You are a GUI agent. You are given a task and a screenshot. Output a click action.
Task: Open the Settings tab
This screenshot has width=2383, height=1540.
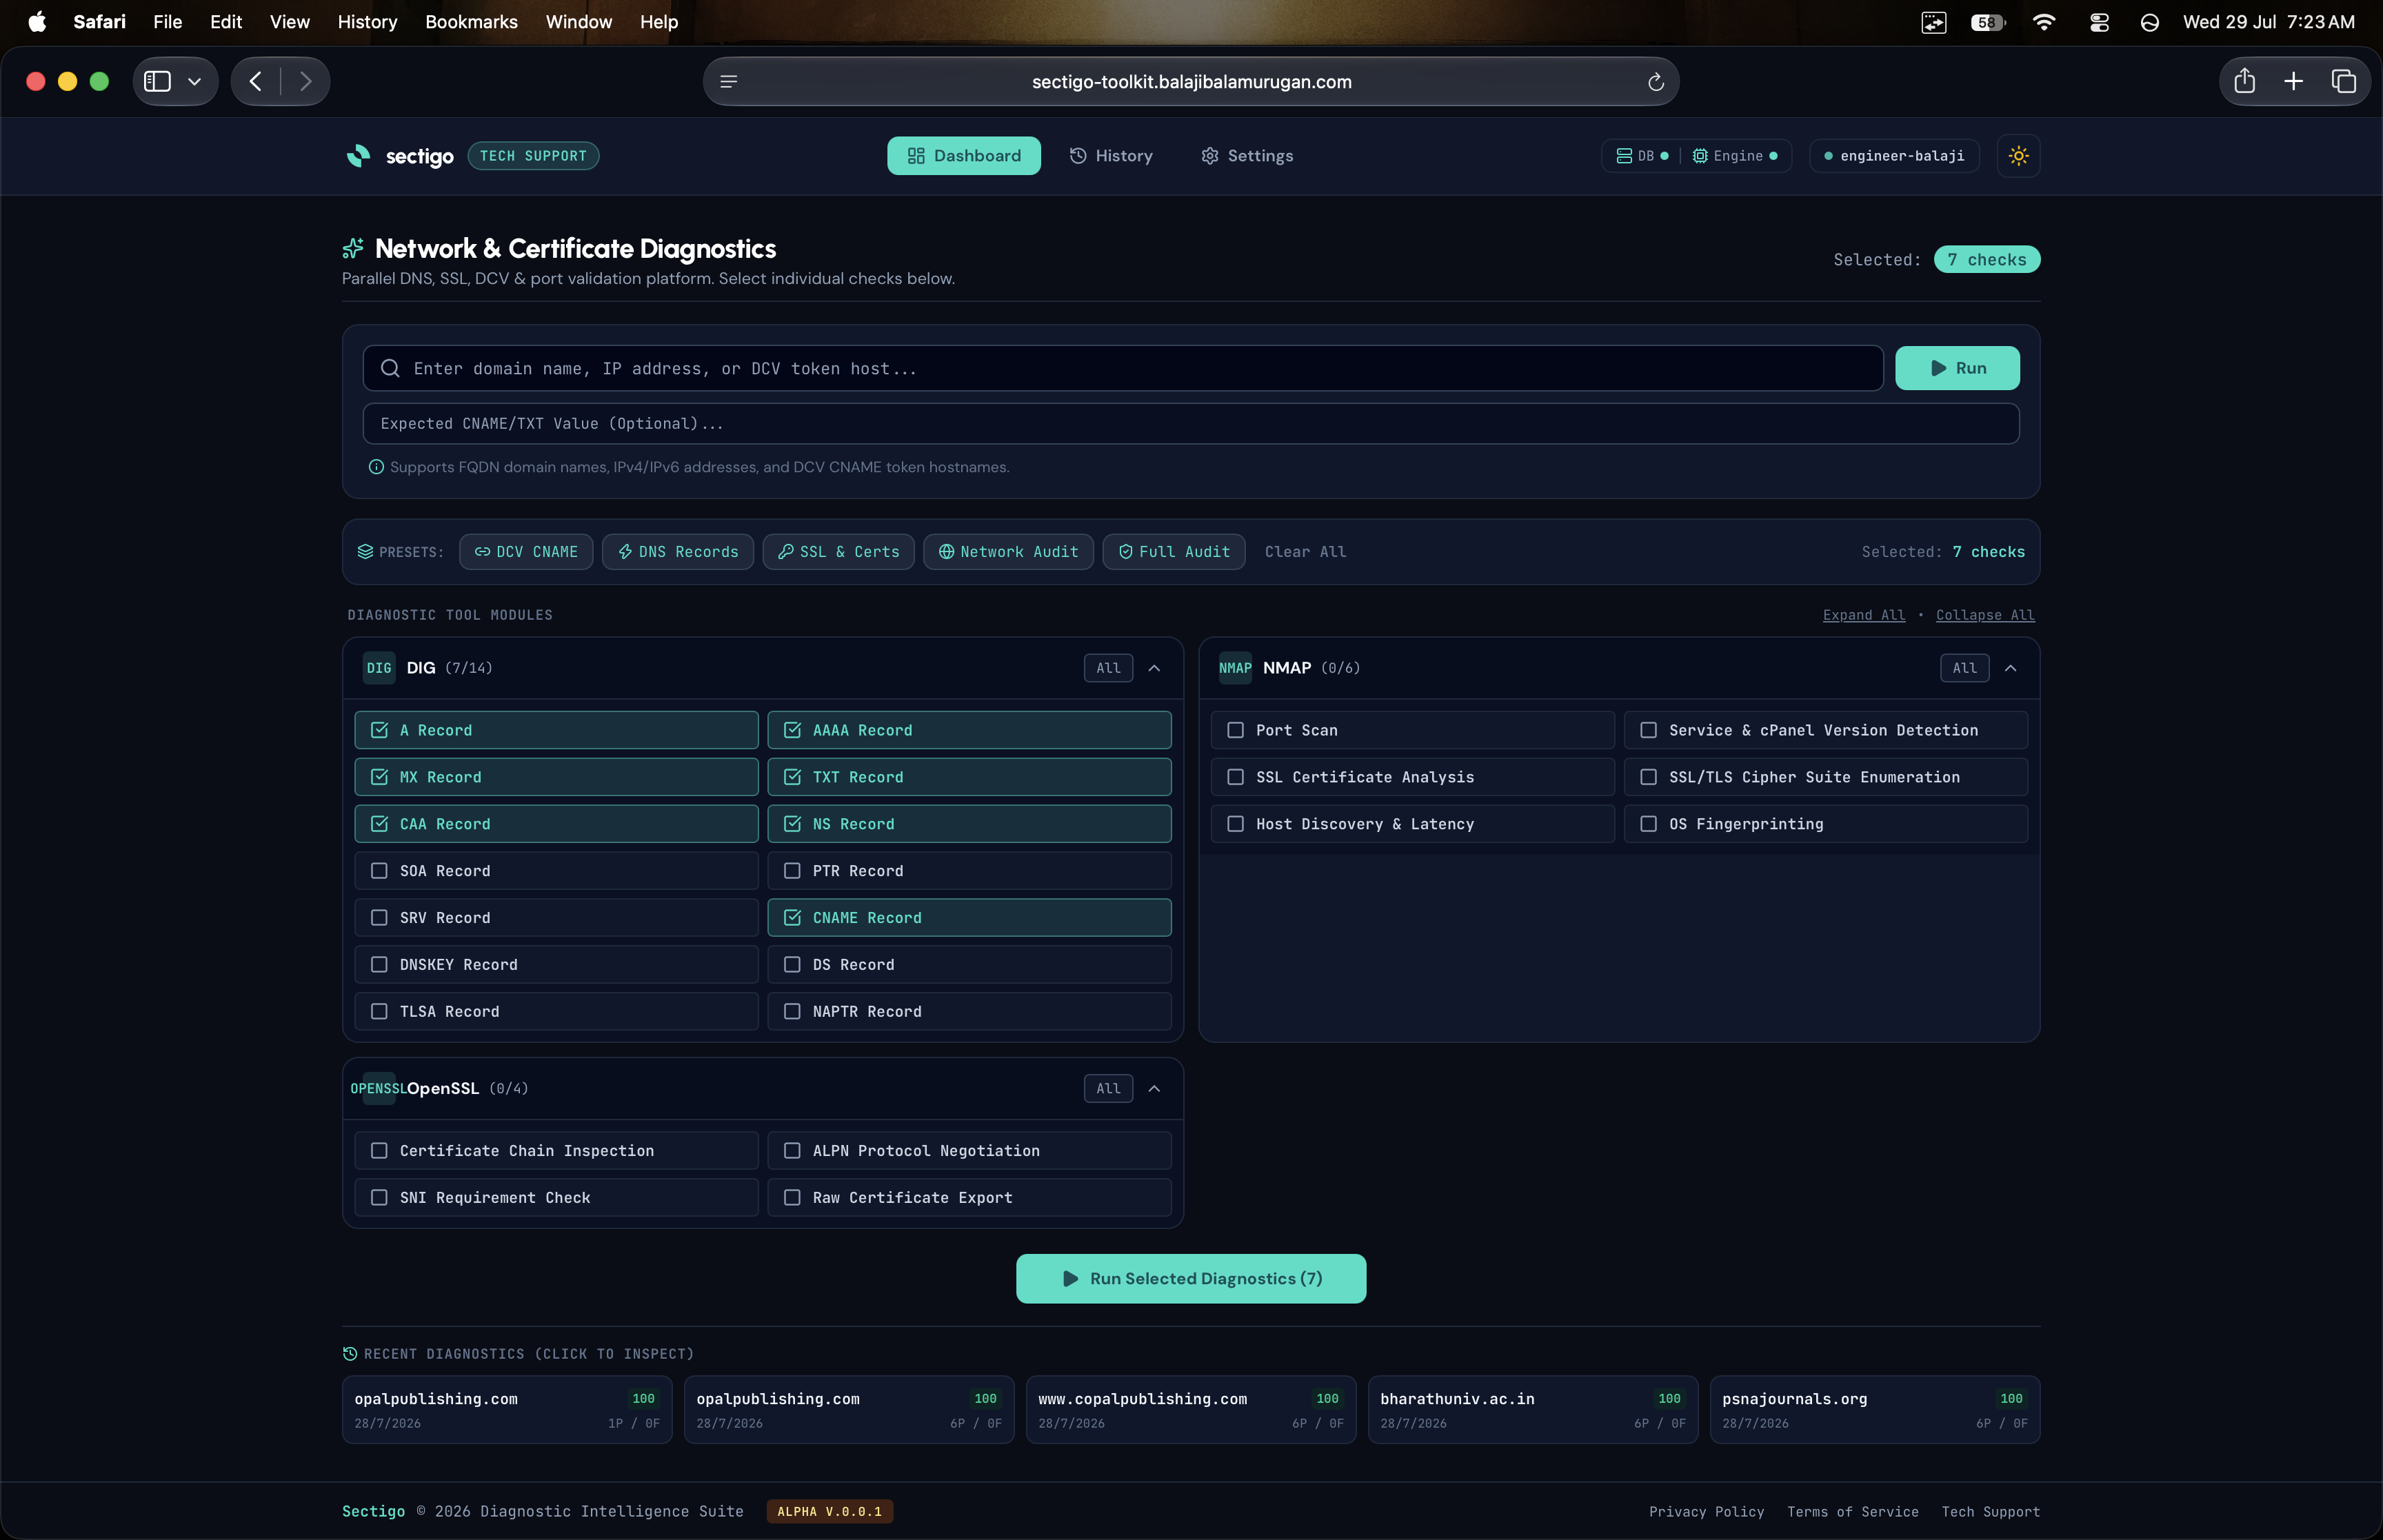tap(1246, 156)
